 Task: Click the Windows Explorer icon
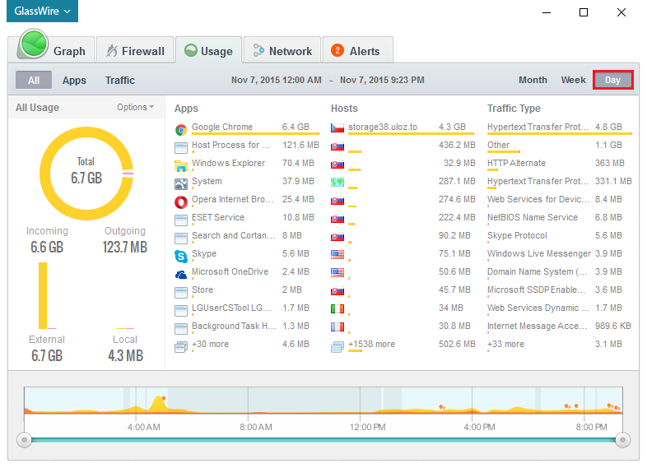coord(181,165)
